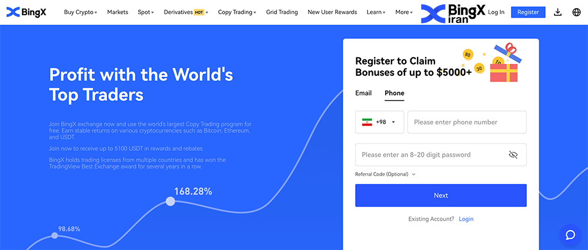Open Grid Trading from the top menu
Viewport: 588px width, 250px height.
282,12
